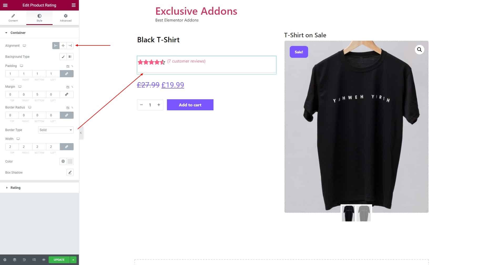Viewport: 484px width, 265px height.
Task: Open the border Color swatch
Action: pyautogui.click(x=70, y=162)
